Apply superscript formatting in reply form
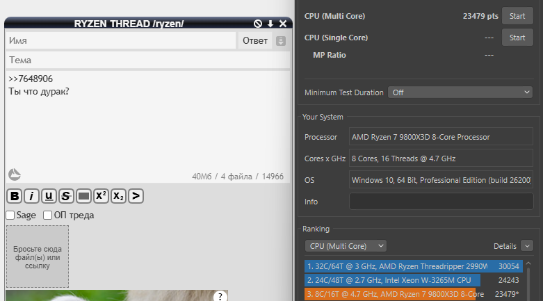This screenshot has height=301, width=543. [x=101, y=196]
